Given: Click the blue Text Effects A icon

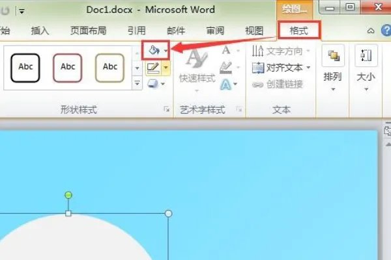Looking at the screenshot, I should [x=225, y=84].
